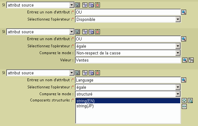Click the copy icon in the top condition row

[91, 5]
